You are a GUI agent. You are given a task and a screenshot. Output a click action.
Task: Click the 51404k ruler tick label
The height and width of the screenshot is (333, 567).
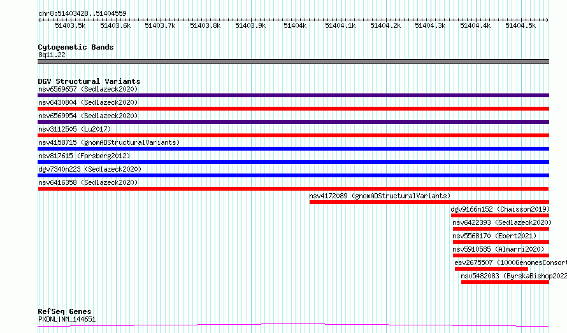[x=295, y=25]
